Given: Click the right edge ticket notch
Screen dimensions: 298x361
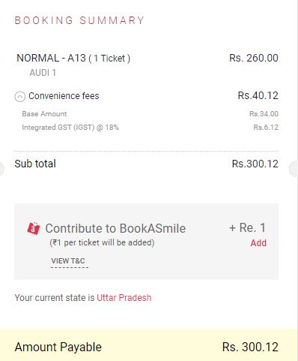Looking at the screenshot, I should pos(294,170).
